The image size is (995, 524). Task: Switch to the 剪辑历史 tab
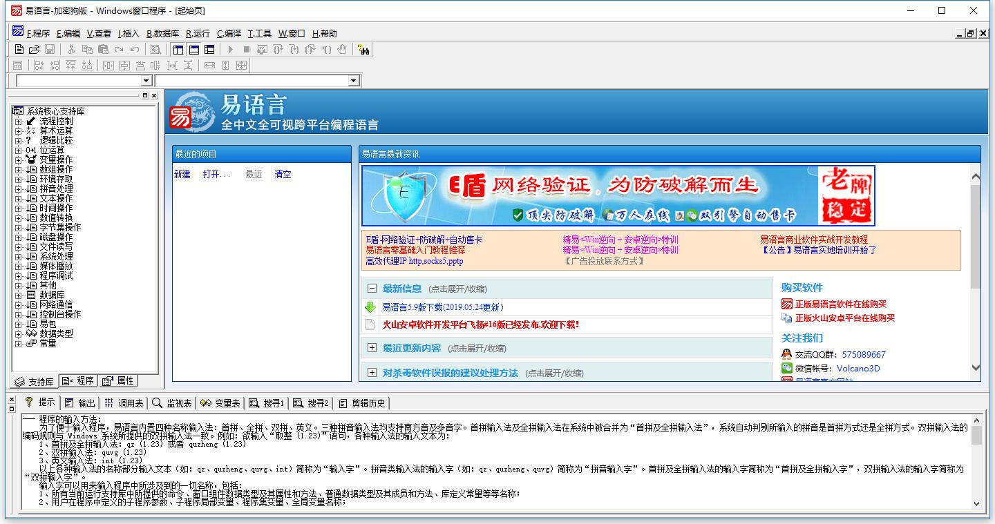[362, 402]
